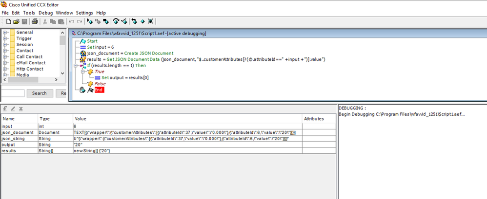This screenshot has height=199, width=487.
Task: Open the Tools menu
Action: click(29, 13)
